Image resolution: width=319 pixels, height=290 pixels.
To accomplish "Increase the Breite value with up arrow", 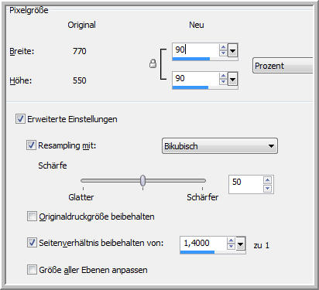I will pyautogui.click(x=223, y=47).
